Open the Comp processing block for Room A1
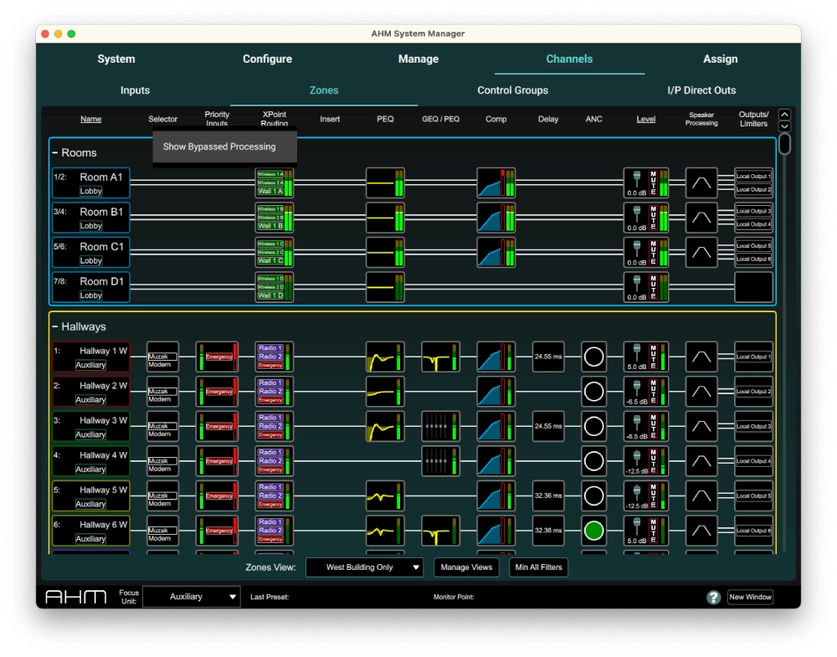The image size is (837, 657). pyautogui.click(x=495, y=182)
